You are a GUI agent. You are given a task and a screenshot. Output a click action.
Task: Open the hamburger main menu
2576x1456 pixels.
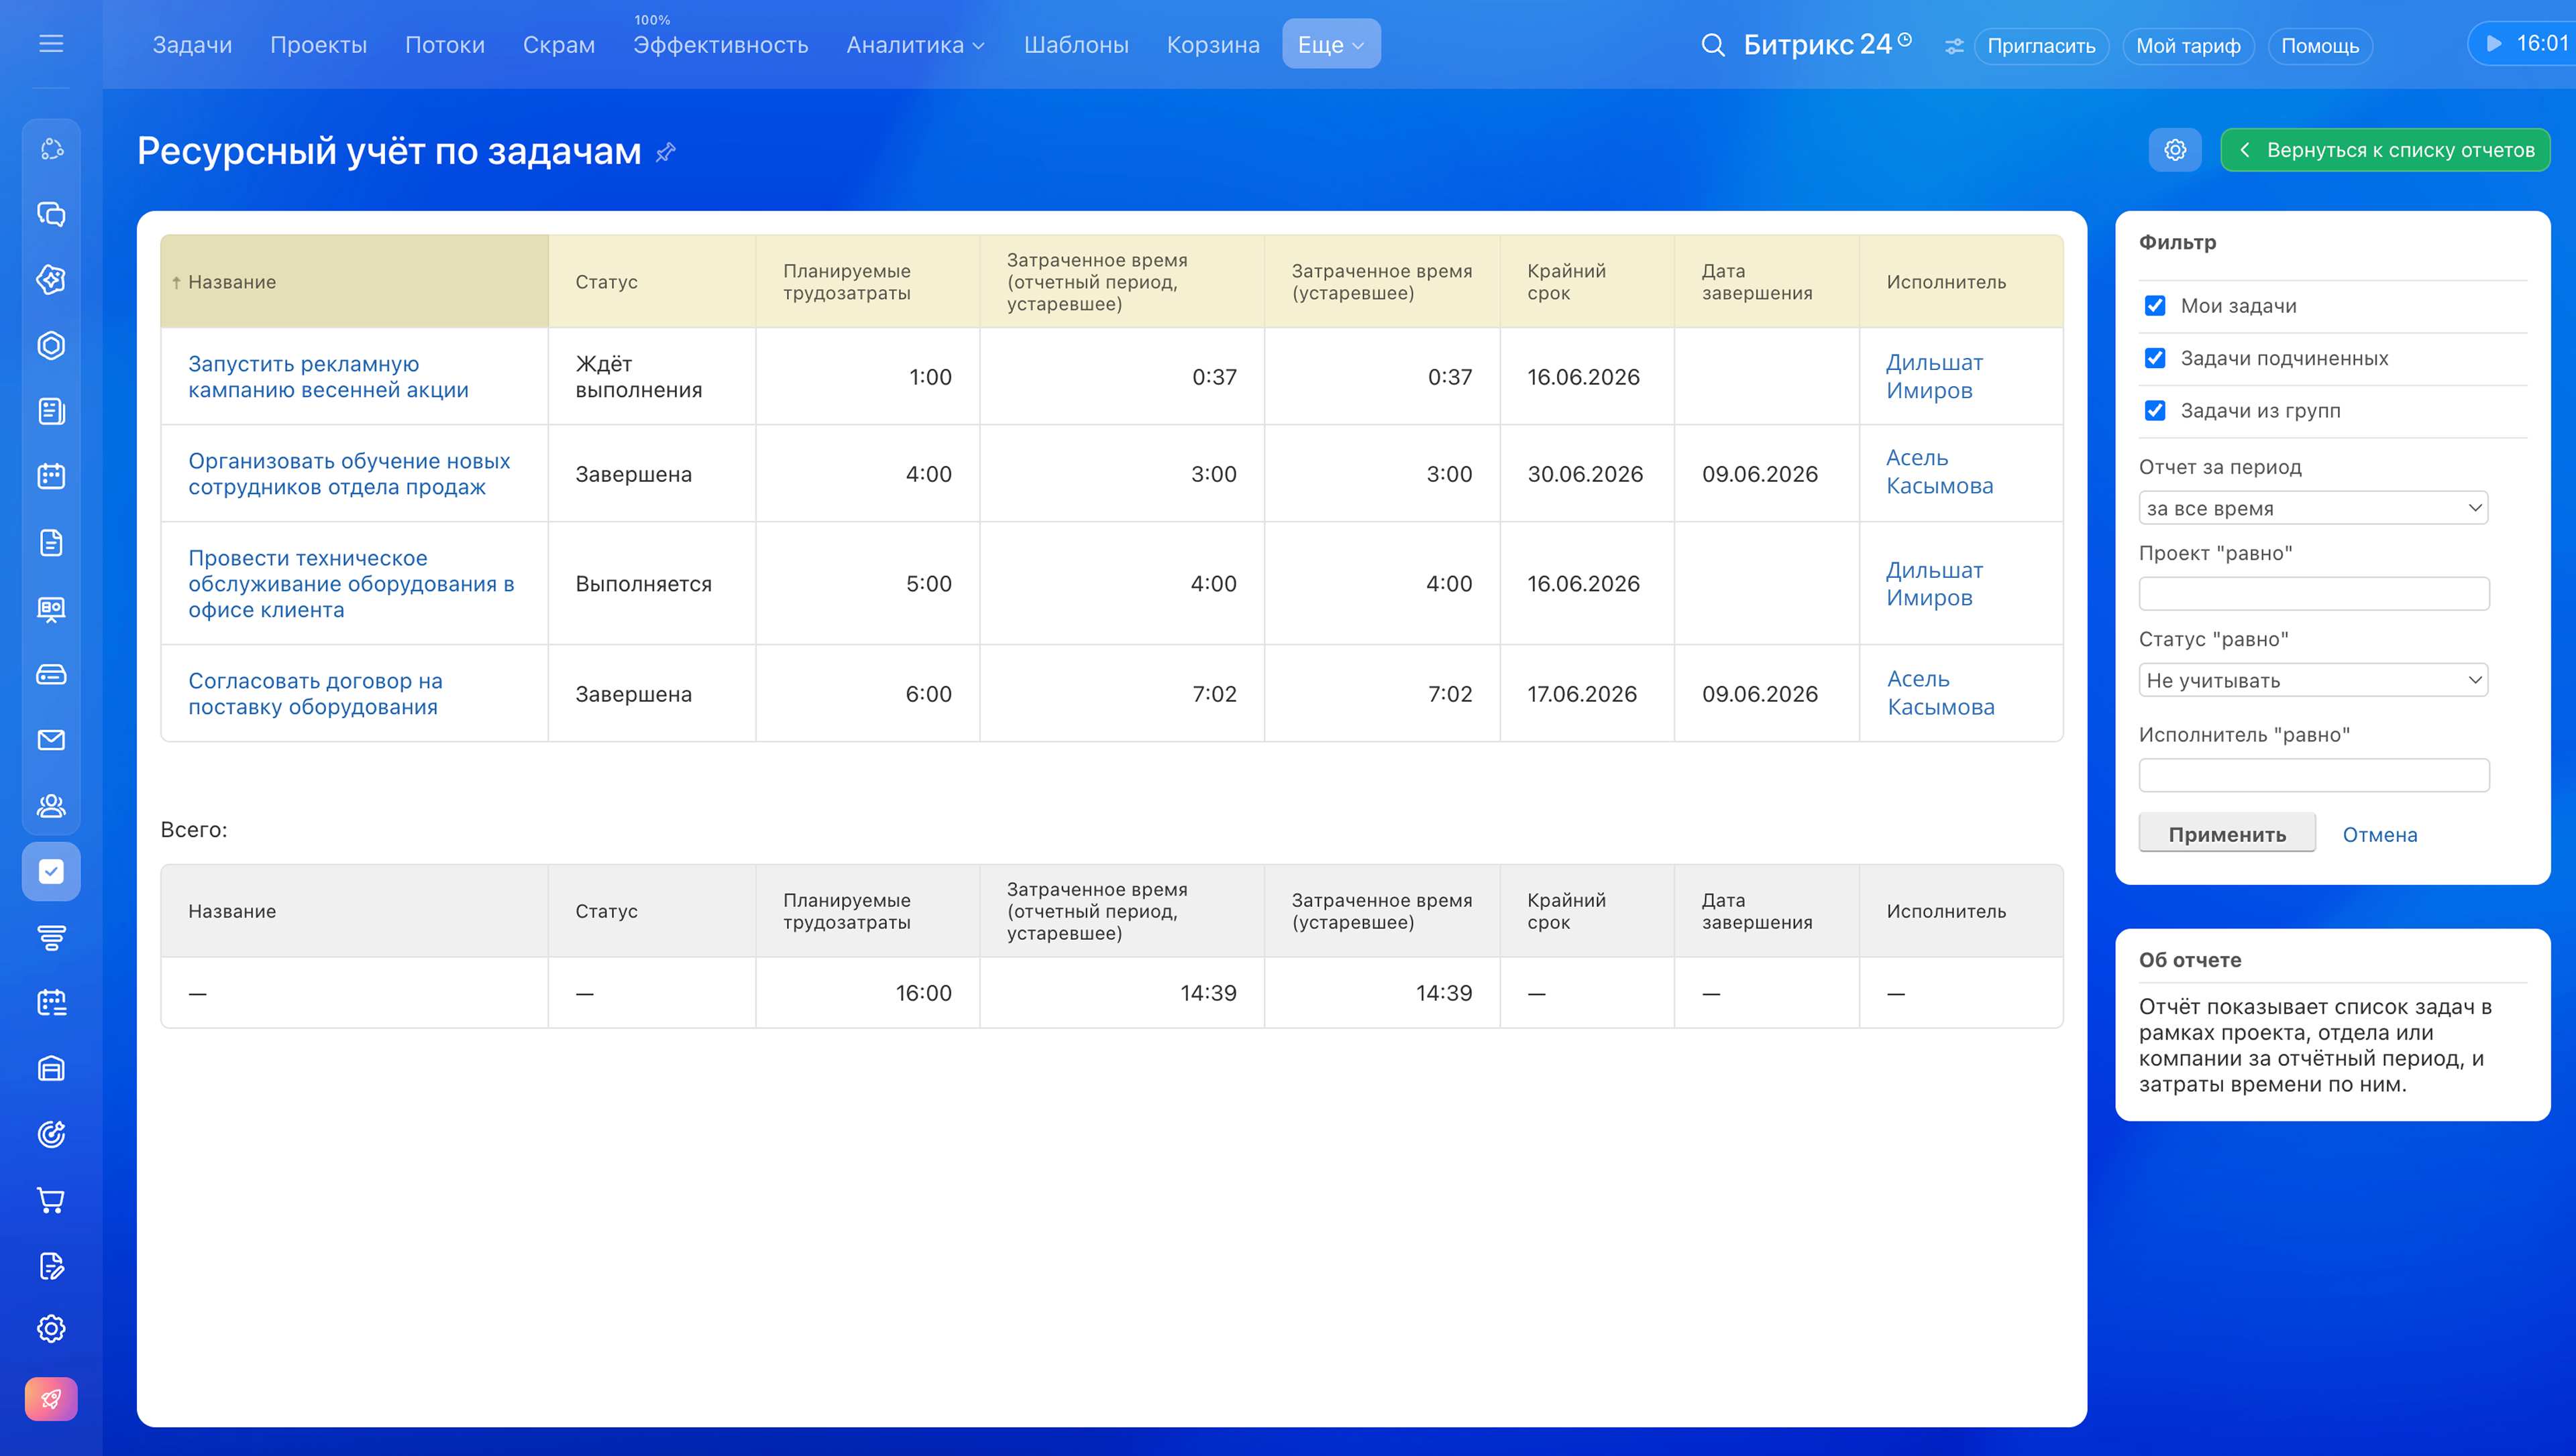[x=51, y=44]
